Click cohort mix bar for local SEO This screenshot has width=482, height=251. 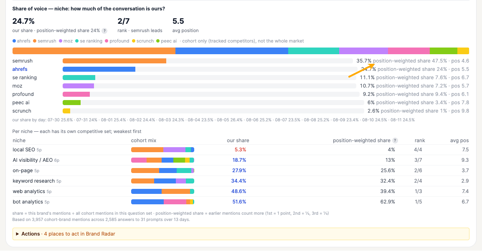162,150
